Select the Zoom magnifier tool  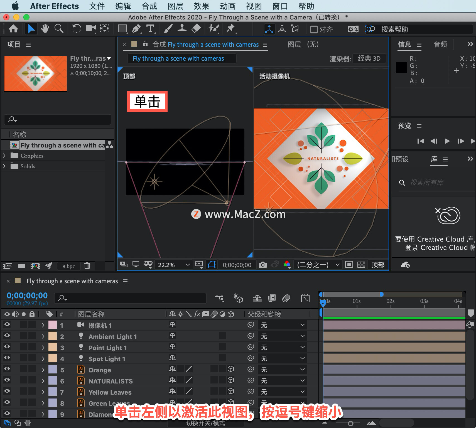[59, 29]
